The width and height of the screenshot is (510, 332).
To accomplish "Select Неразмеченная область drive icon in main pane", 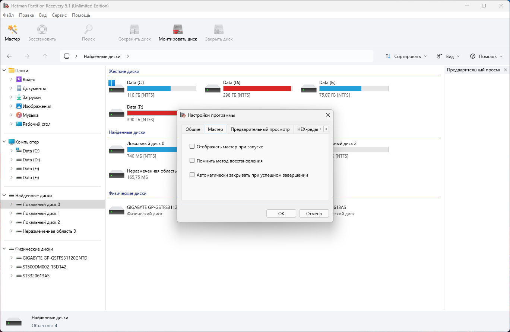I will pos(116,174).
